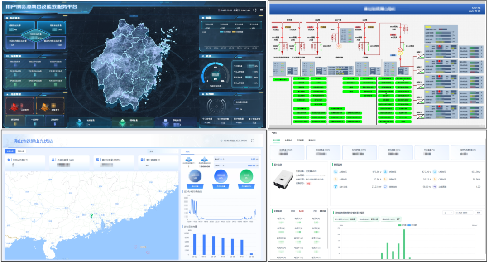This screenshot has width=489, height=263.
Task: Click the red triangle transformer symbol in diagram
Action: pyautogui.click(x=400, y=50)
